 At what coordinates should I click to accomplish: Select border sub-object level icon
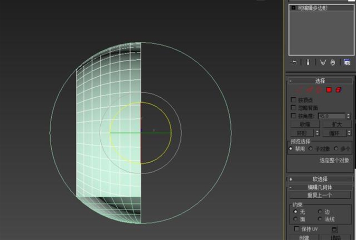(x=319, y=90)
